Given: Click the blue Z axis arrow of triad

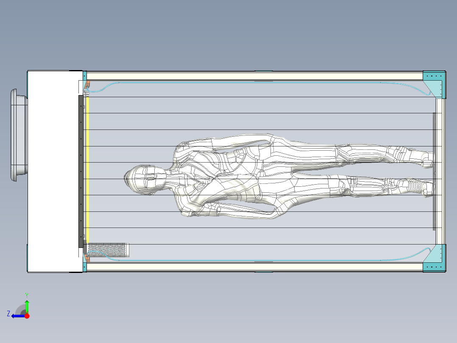Looking at the screenshot, I should pos(18,316).
